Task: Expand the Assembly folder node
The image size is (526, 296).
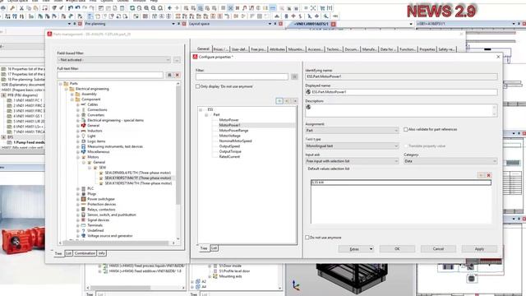Action: coord(72,95)
